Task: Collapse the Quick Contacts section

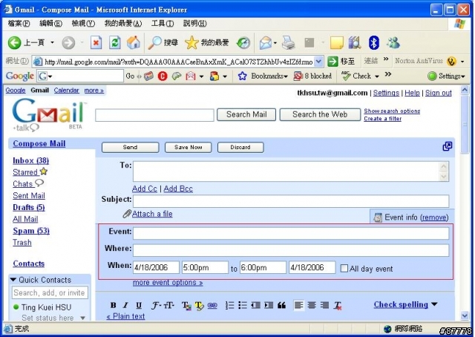Action: pos(13,279)
